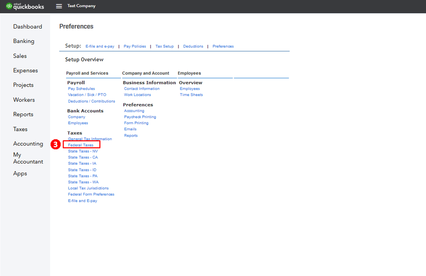Image resolution: width=426 pixels, height=276 pixels.
Task: Open Vacation / Sick / PTO settings
Action: pos(87,95)
